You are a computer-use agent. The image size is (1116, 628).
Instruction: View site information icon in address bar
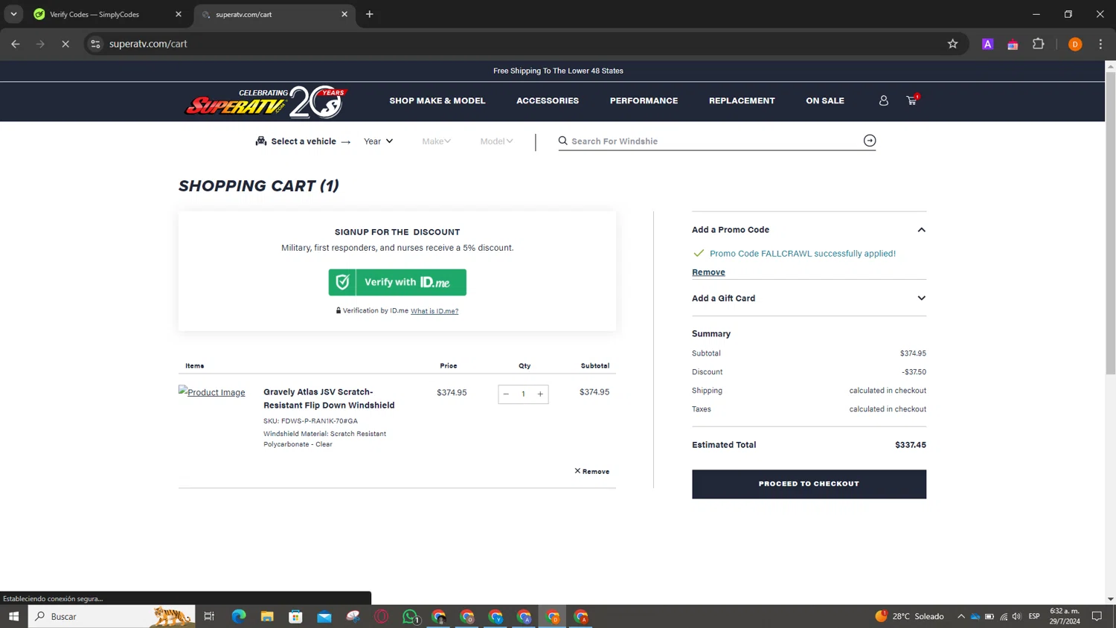(95, 44)
